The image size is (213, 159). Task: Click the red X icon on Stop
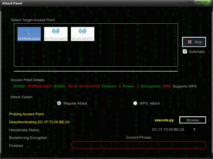point(190,42)
